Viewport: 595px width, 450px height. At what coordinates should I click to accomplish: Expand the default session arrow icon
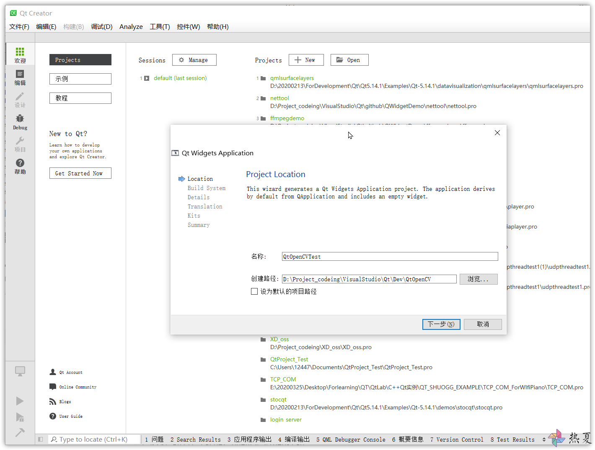tap(147, 78)
